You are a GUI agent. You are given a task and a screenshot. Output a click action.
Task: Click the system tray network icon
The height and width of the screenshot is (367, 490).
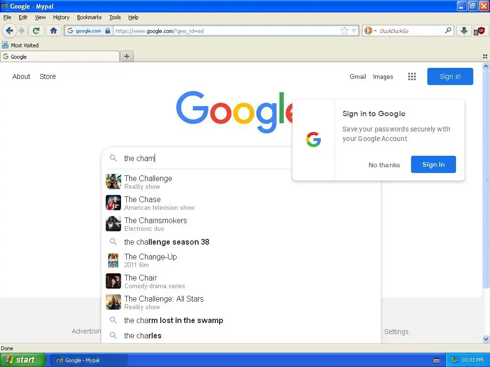tap(455, 360)
